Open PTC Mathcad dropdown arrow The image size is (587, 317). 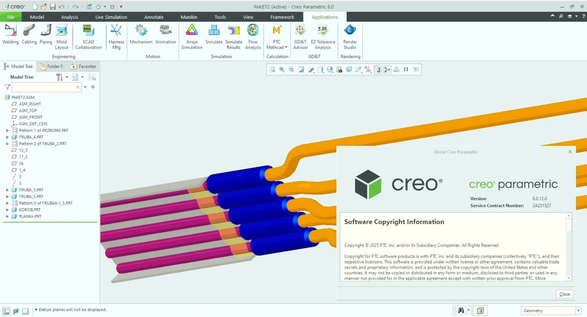(x=286, y=47)
